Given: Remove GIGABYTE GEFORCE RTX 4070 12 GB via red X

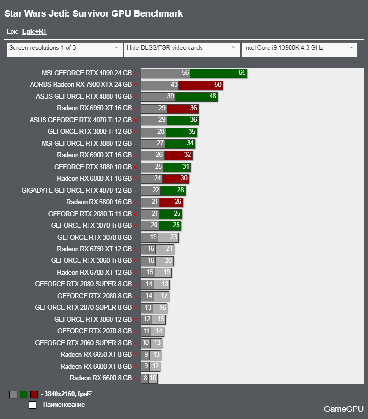Looking at the screenshot, I should tap(135, 191).
